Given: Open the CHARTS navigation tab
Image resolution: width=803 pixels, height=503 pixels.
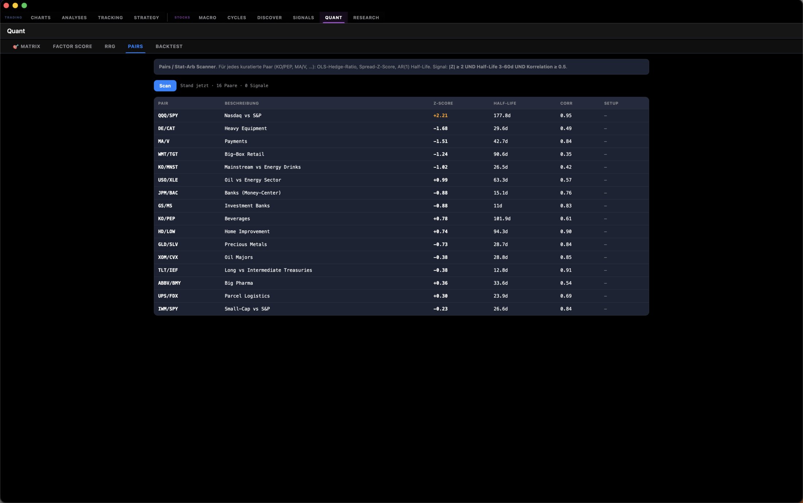Looking at the screenshot, I should coord(41,18).
